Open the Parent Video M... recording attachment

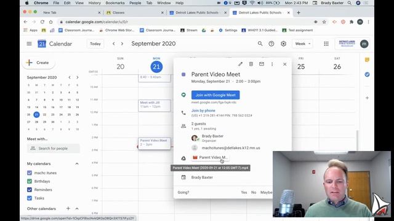point(210,157)
